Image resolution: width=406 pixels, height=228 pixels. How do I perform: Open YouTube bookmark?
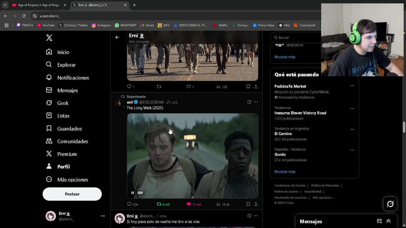46,25
